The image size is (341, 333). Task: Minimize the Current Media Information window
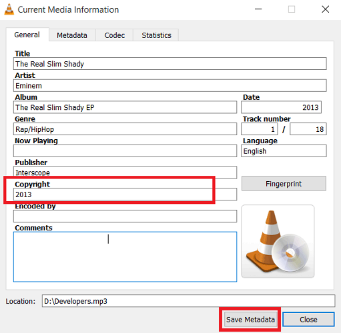click(258, 9)
